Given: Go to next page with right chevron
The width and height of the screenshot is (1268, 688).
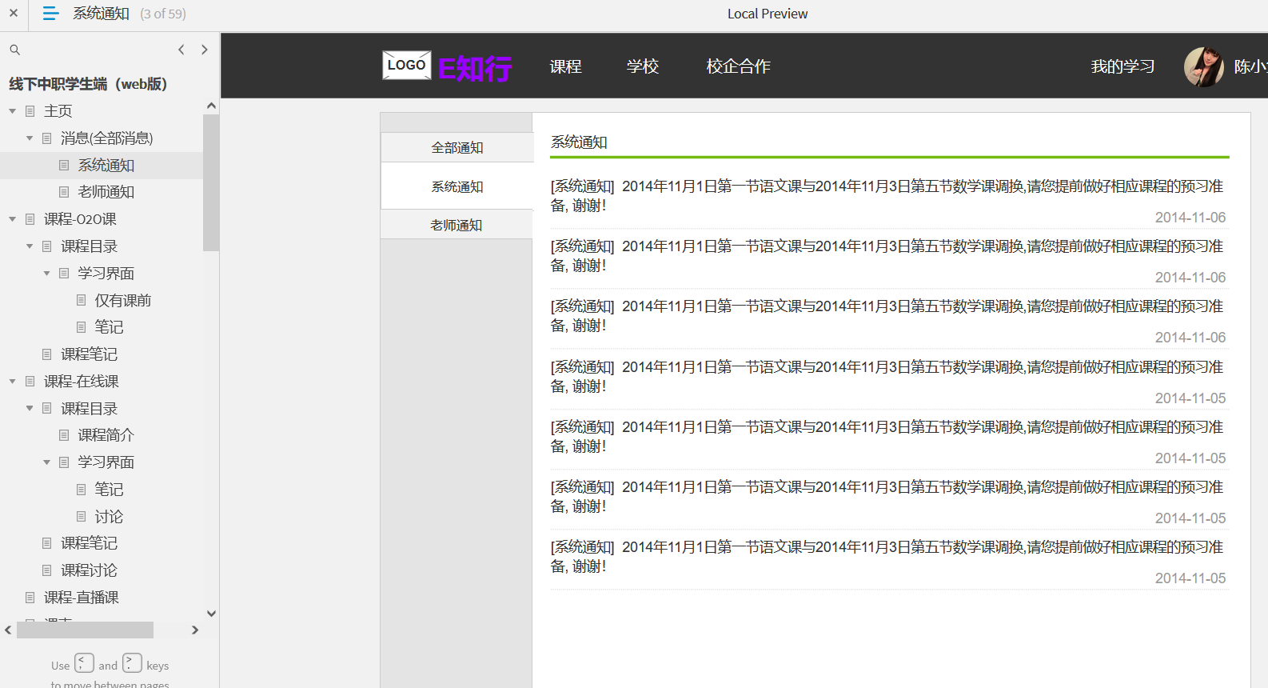Looking at the screenshot, I should 205,50.
